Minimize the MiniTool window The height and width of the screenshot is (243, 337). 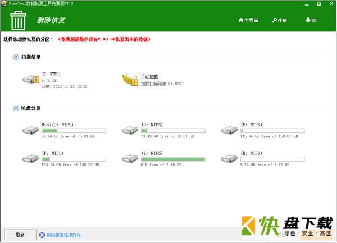(307, 4)
